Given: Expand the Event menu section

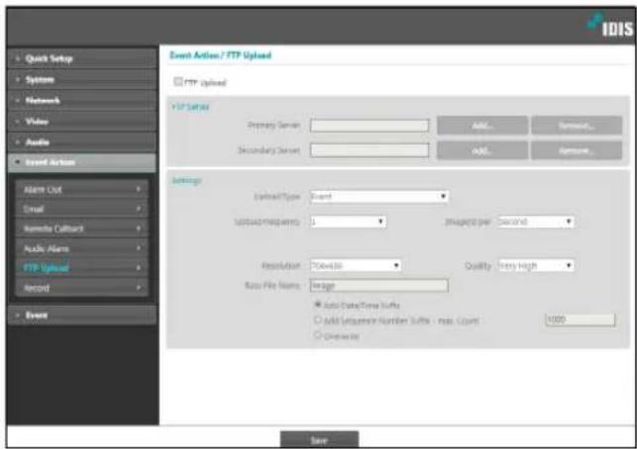Looking at the screenshot, I should click(81, 315).
